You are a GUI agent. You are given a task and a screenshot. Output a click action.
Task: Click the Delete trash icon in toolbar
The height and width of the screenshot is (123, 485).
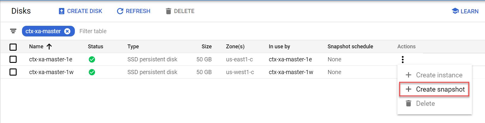tap(168, 11)
